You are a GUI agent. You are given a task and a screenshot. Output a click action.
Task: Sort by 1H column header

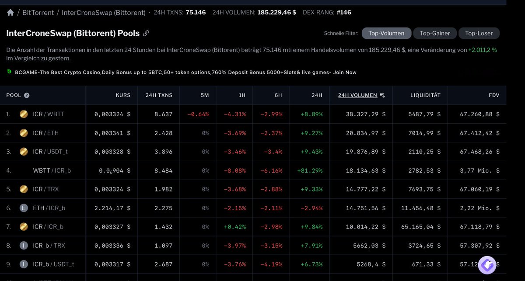tap(241, 95)
